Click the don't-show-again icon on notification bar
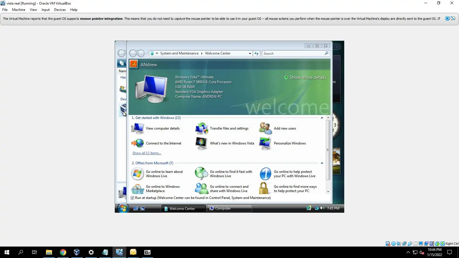This screenshot has height=258, width=459. click(x=453, y=18)
